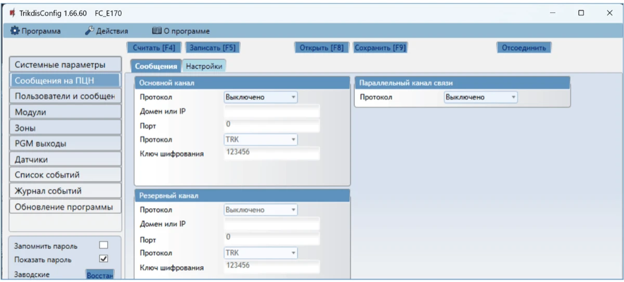Screen dimensions: 624x282
Task: Enable the Запомнить пароль checkbox
Action: pyautogui.click(x=103, y=245)
